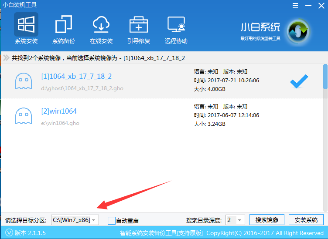Click ghost icon of 1064_xb_17_7_18_2 image
Screen dimensions: 328x239
pos(24,81)
